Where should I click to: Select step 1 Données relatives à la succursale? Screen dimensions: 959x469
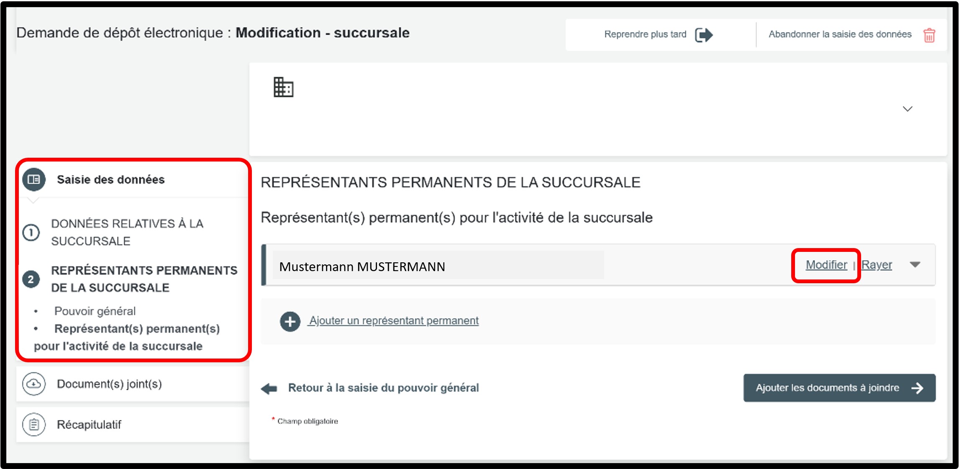click(127, 232)
